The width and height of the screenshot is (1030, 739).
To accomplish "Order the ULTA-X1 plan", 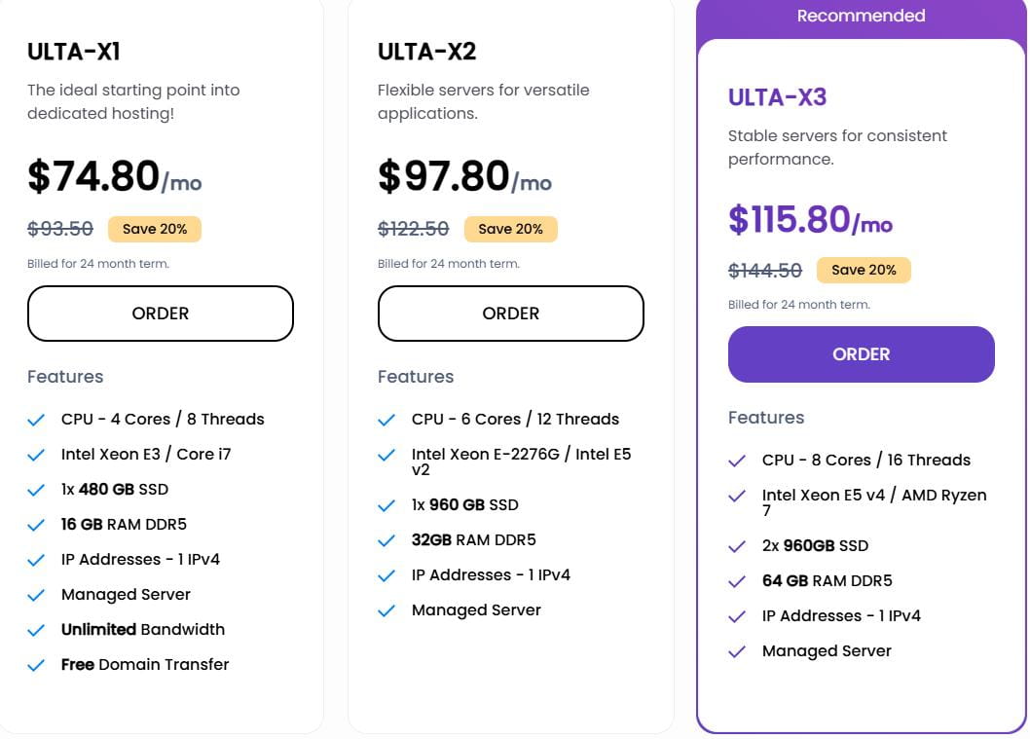I will [160, 314].
